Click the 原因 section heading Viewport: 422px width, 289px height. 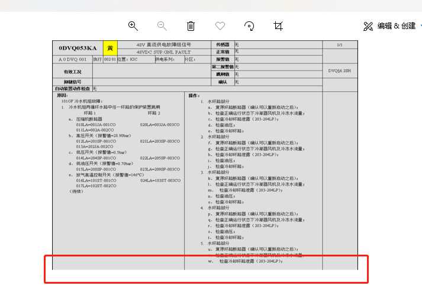(x=63, y=95)
